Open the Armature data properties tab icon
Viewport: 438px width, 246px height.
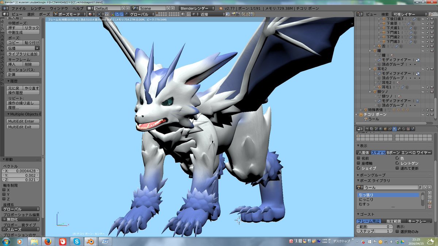point(395,129)
